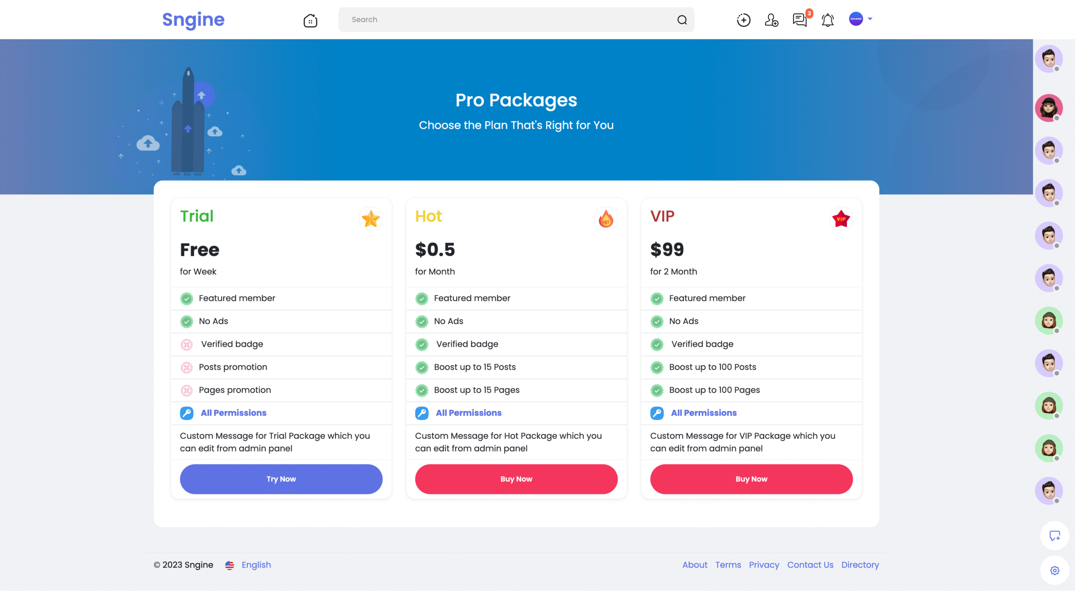Open the top contact avatar in right sidebar
This screenshot has height=591, width=1075.
click(1049, 58)
